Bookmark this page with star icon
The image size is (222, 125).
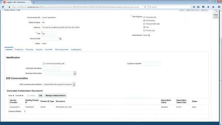(x=194, y=7)
